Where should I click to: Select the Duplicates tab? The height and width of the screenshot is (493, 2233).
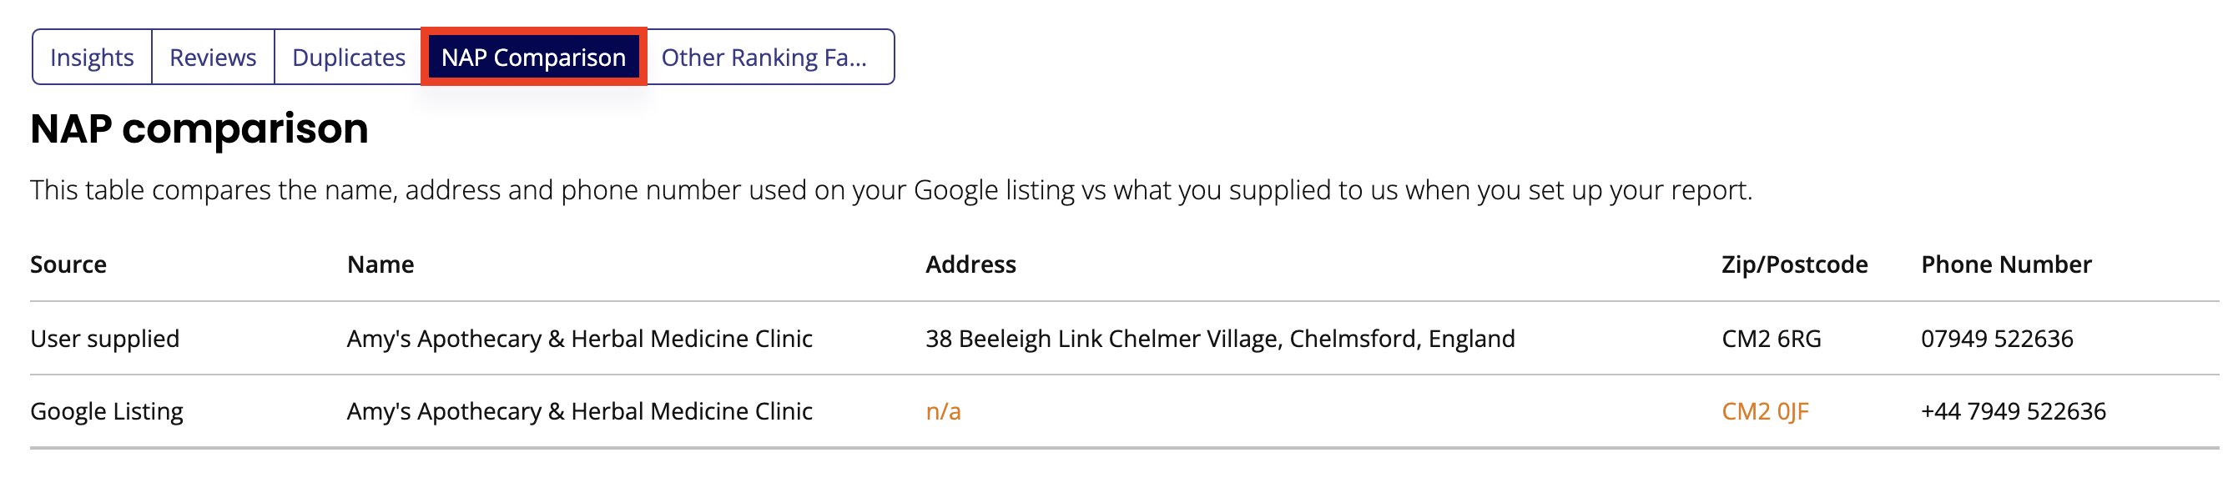click(349, 58)
